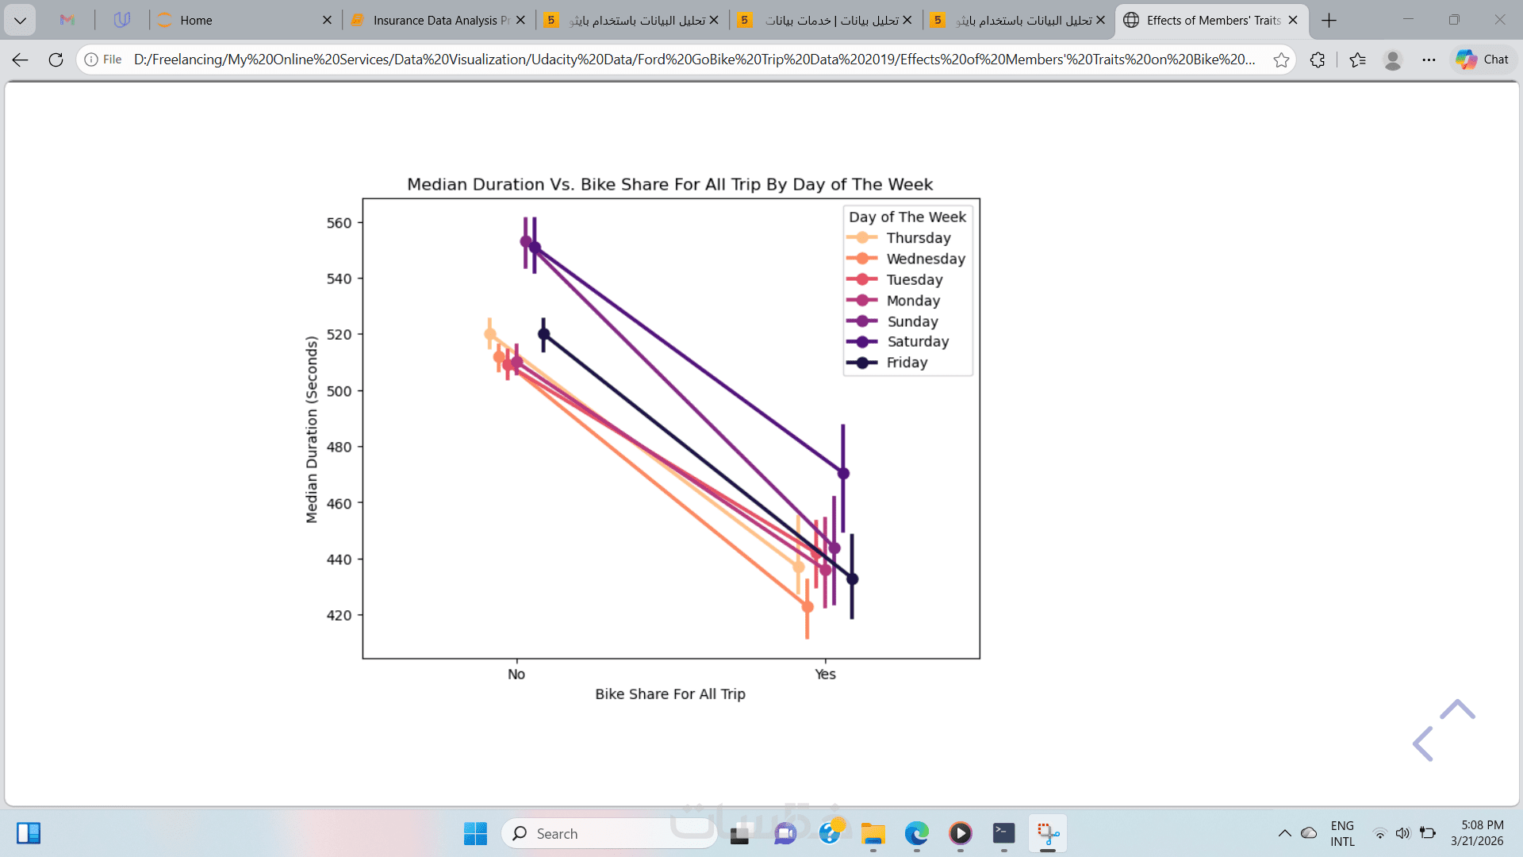Open the user profile icon
This screenshot has height=857, width=1523.
1393,60
